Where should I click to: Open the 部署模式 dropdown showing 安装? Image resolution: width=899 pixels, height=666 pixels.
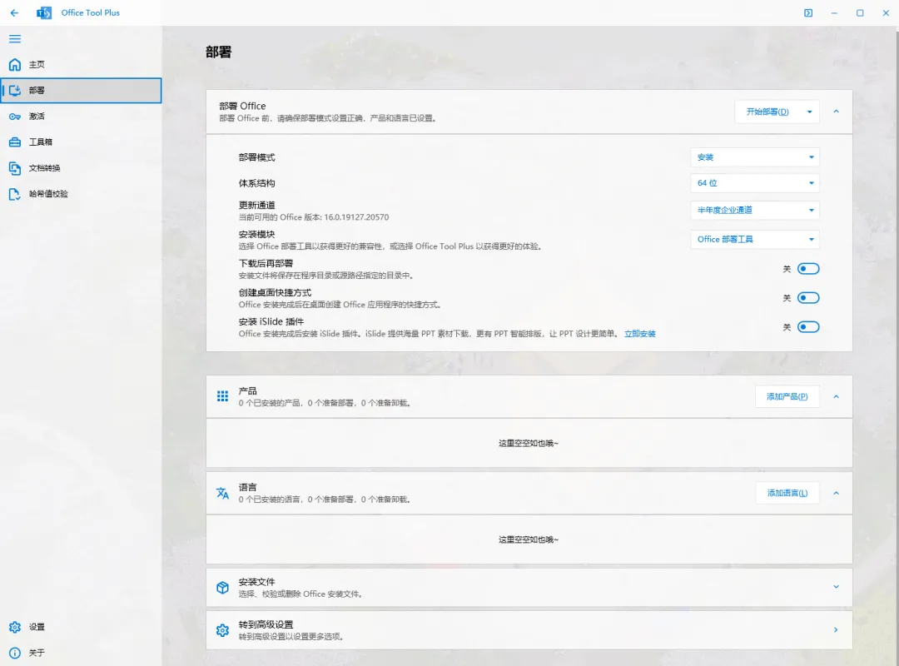[x=755, y=157]
